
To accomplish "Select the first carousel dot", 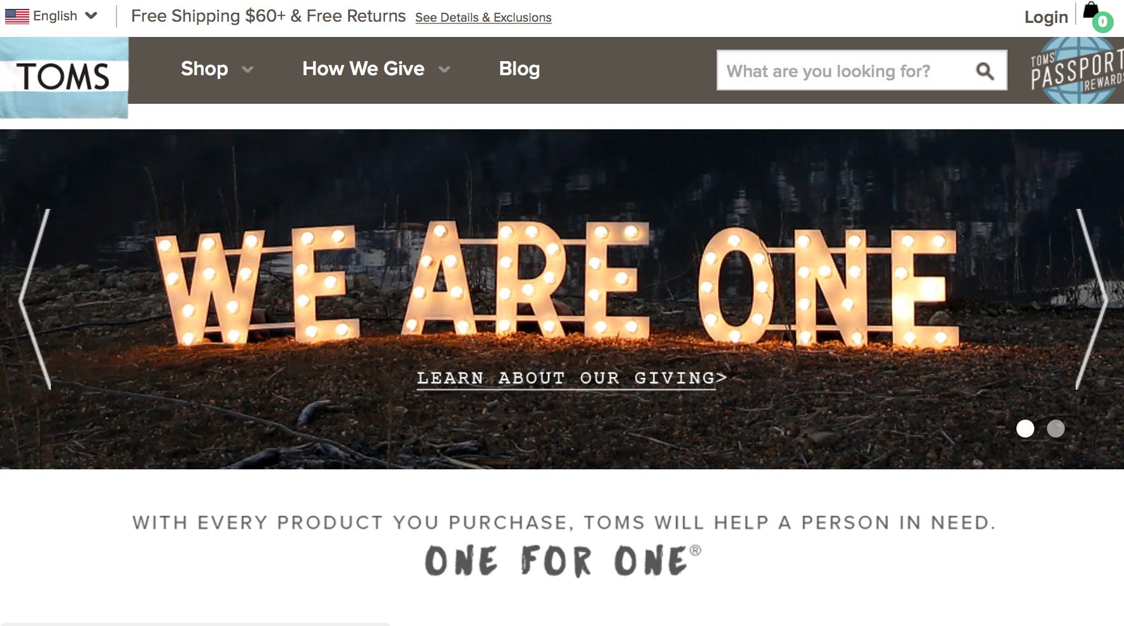I will pyautogui.click(x=1025, y=429).
